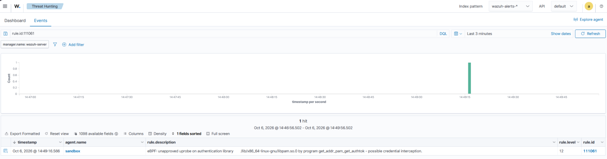The image size is (607, 159).
Task: Open the API default dropdown
Action: point(564,6)
